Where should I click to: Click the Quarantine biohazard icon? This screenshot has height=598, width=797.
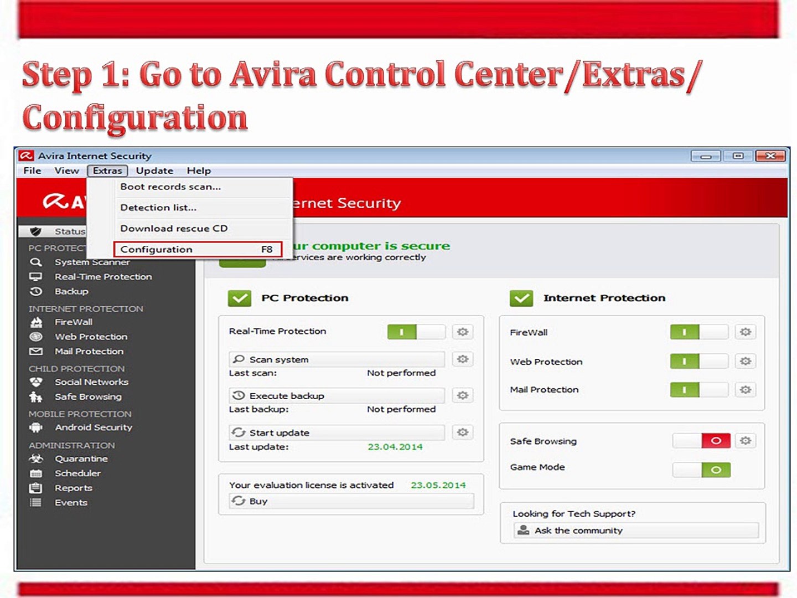(x=36, y=458)
